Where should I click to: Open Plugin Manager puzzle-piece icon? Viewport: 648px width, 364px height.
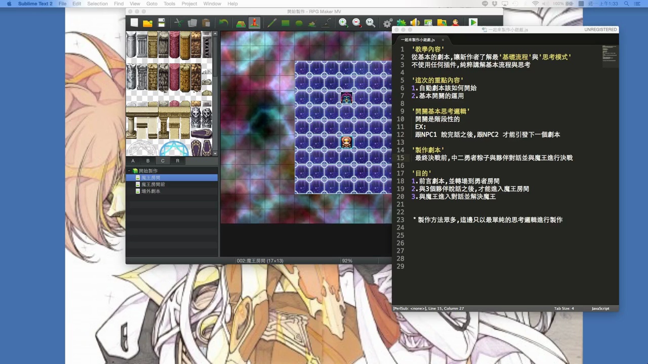point(401,23)
